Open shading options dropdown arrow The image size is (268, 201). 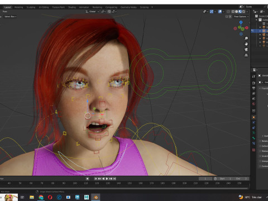point(247,12)
